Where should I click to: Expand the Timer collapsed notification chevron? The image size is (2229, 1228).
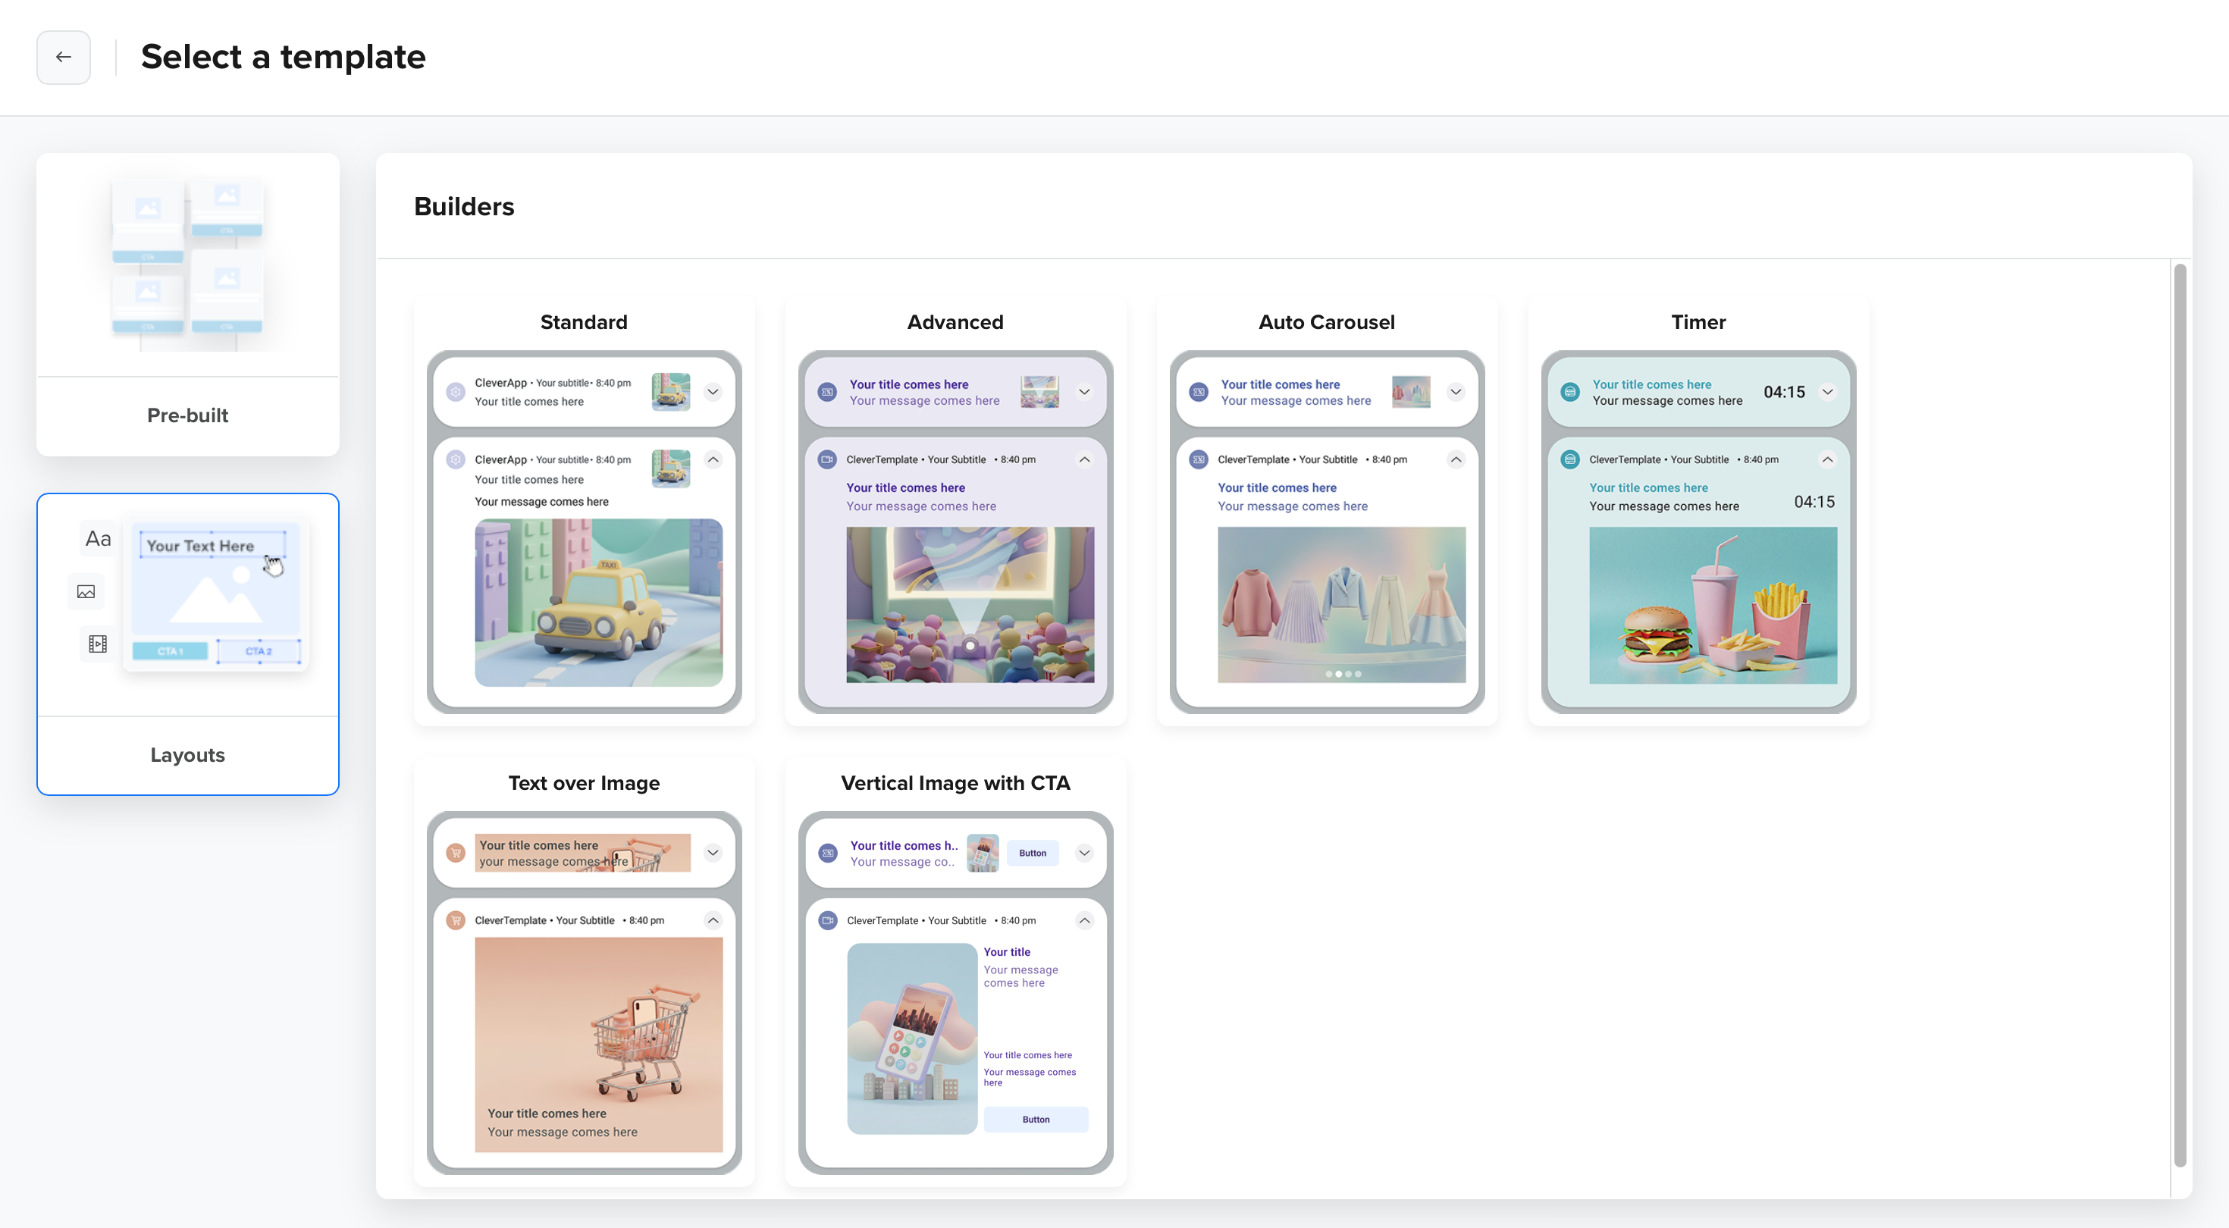click(1827, 392)
